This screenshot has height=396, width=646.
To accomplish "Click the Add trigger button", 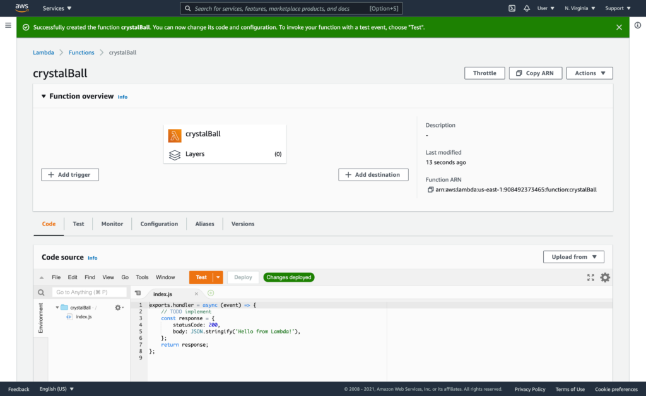I will coord(69,174).
